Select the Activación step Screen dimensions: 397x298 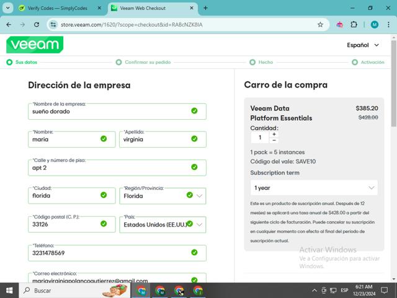point(368,62)
